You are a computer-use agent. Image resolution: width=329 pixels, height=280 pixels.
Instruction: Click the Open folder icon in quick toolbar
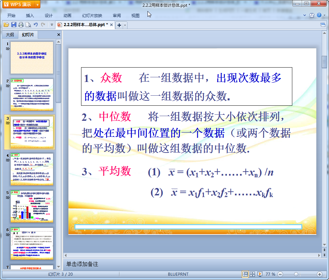[x=6, y=25]
